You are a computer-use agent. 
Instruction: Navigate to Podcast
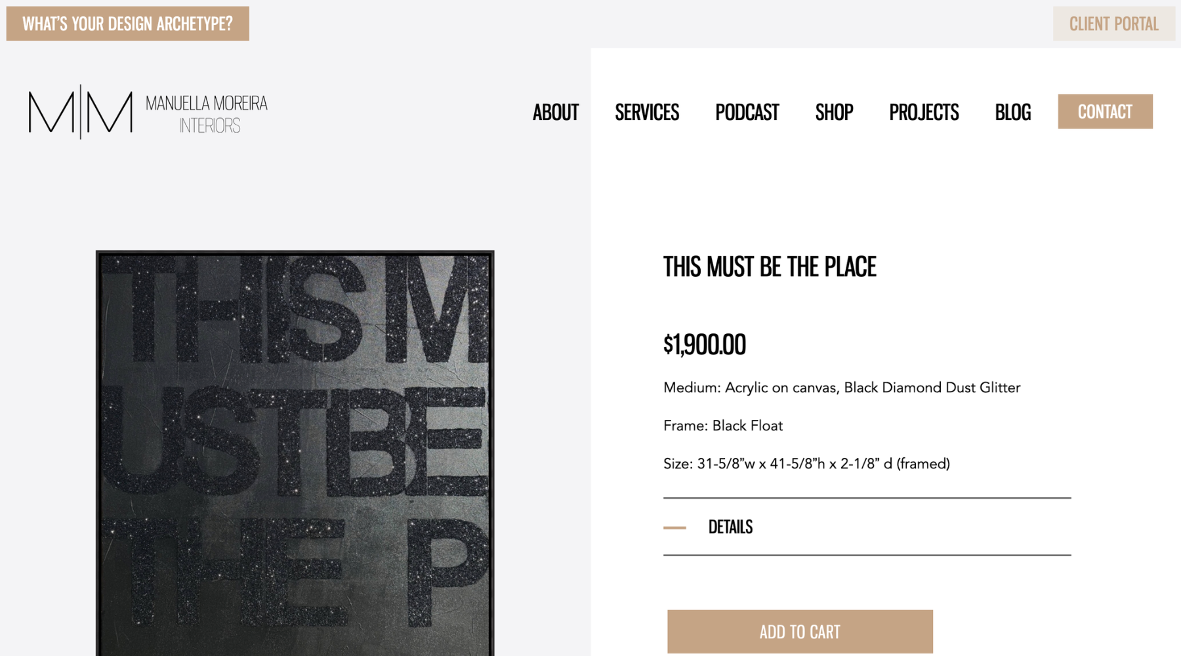pyautogui.click(x=747, y=112)
